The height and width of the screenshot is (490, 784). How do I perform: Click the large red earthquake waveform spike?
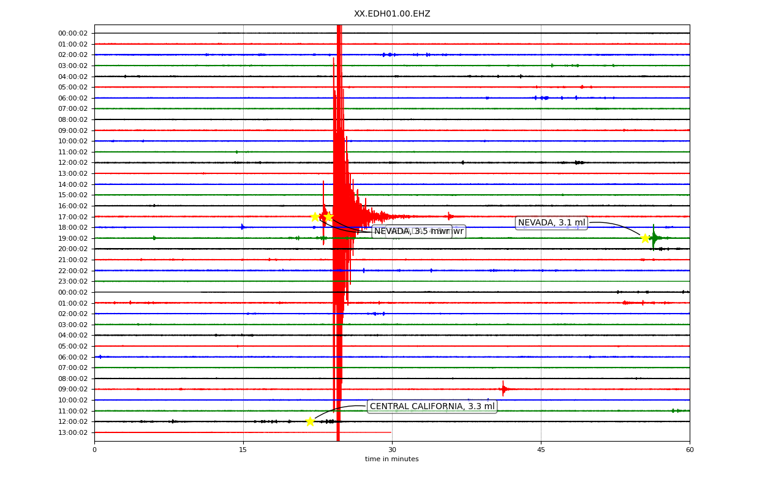click(338, 233)
